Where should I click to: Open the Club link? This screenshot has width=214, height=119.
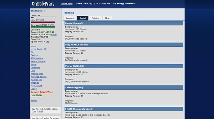tap(33, 71)
